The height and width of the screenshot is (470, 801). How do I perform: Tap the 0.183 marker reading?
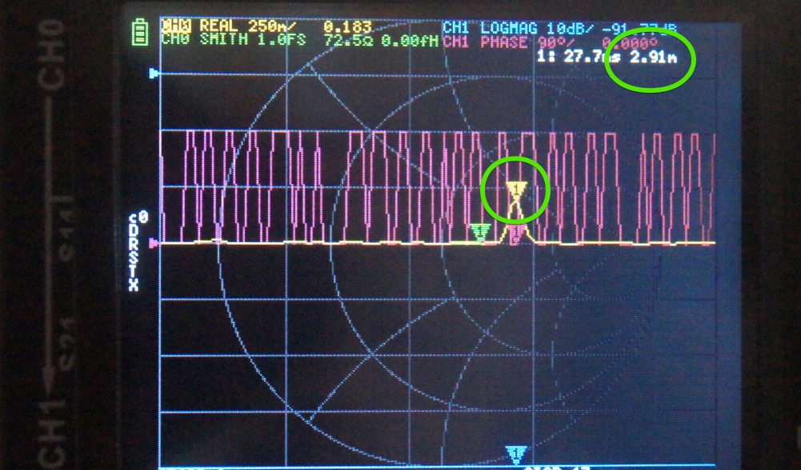click(x=348, y=26)
